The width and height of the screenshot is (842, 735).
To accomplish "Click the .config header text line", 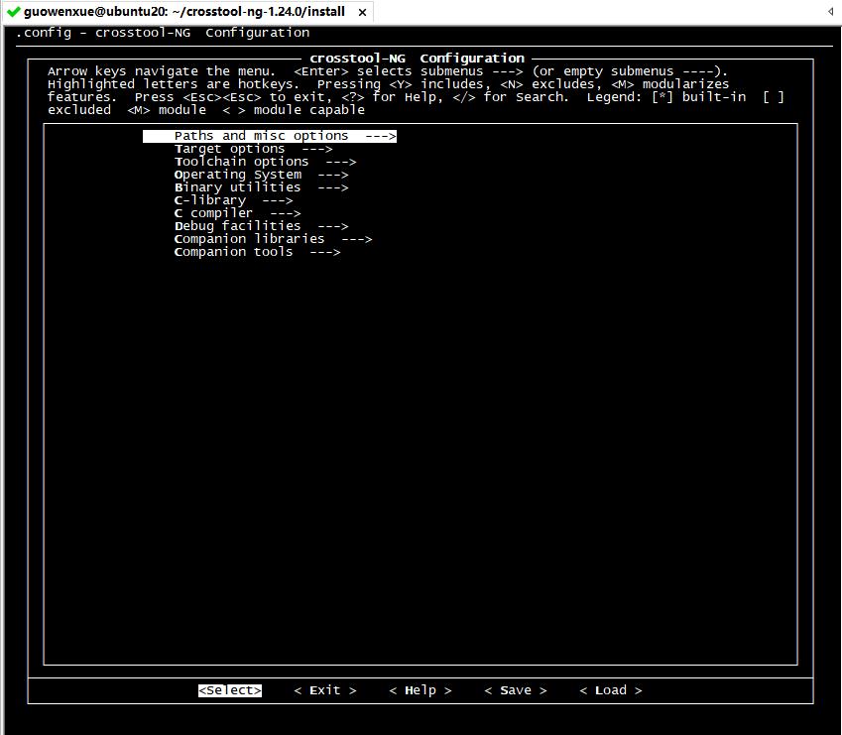I will (x=163, y=33).
